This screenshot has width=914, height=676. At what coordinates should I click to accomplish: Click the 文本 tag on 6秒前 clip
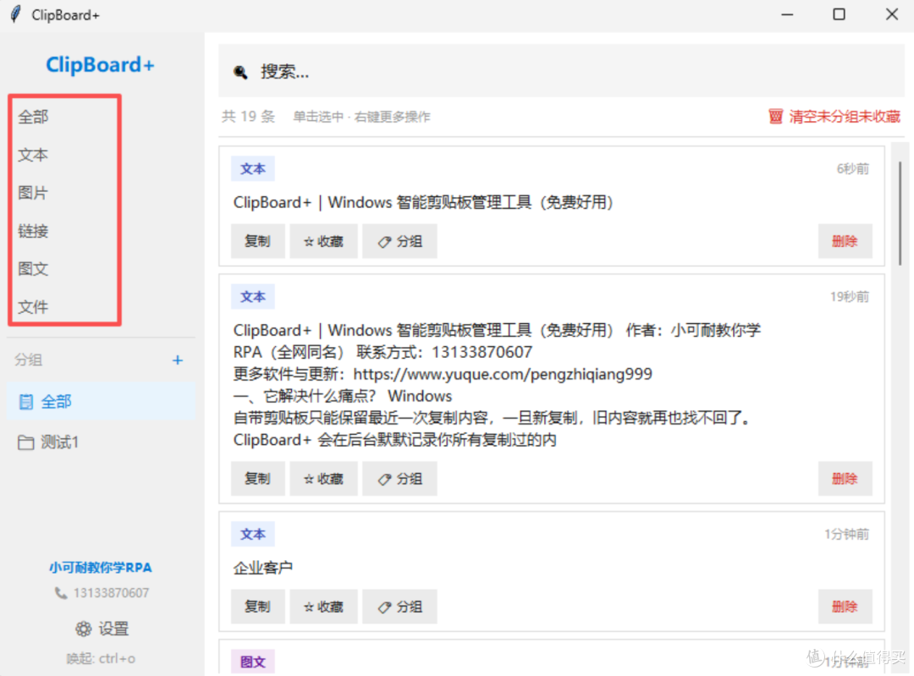point(253,169)
